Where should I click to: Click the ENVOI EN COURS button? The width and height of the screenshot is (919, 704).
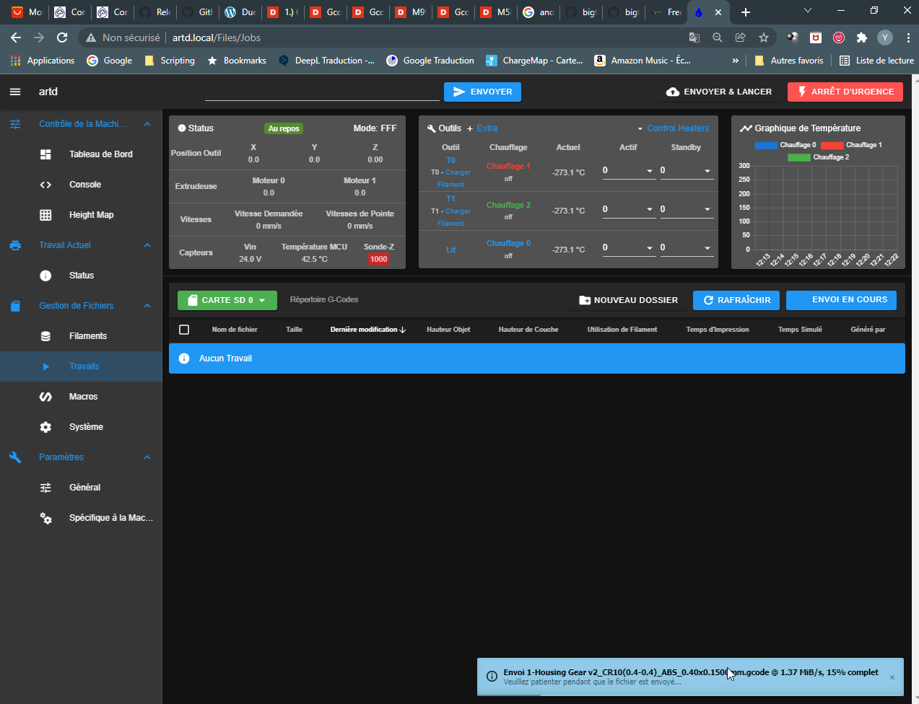pyautogui.click(x=841, y=300)
